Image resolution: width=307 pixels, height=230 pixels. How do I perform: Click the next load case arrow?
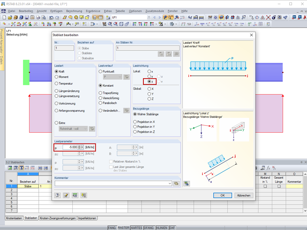(x=160, y=17)
